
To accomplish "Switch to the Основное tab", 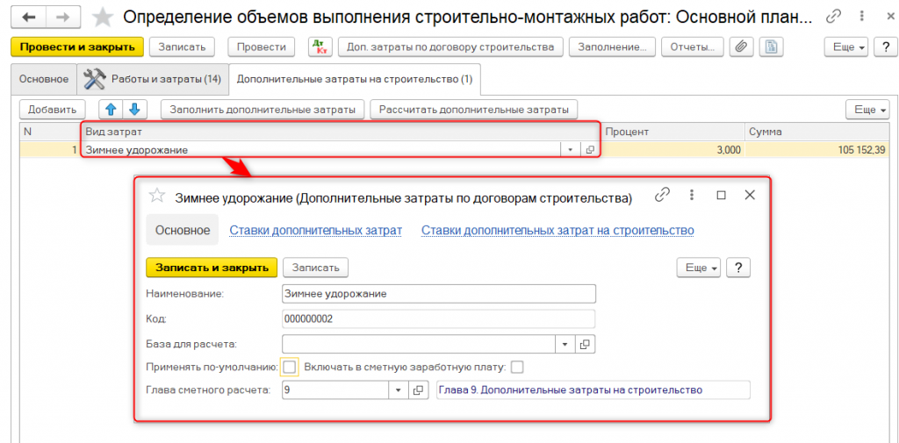I will (44, 79).
